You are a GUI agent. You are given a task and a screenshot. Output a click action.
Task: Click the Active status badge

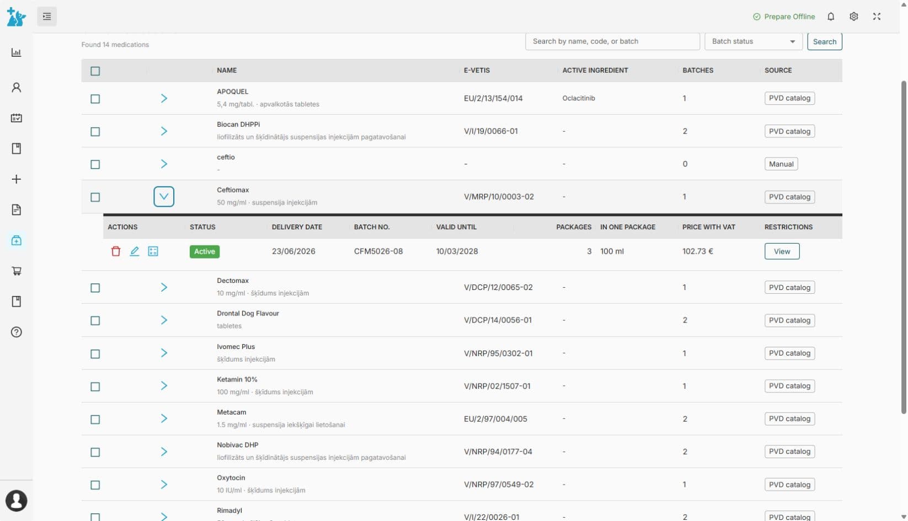205,251
